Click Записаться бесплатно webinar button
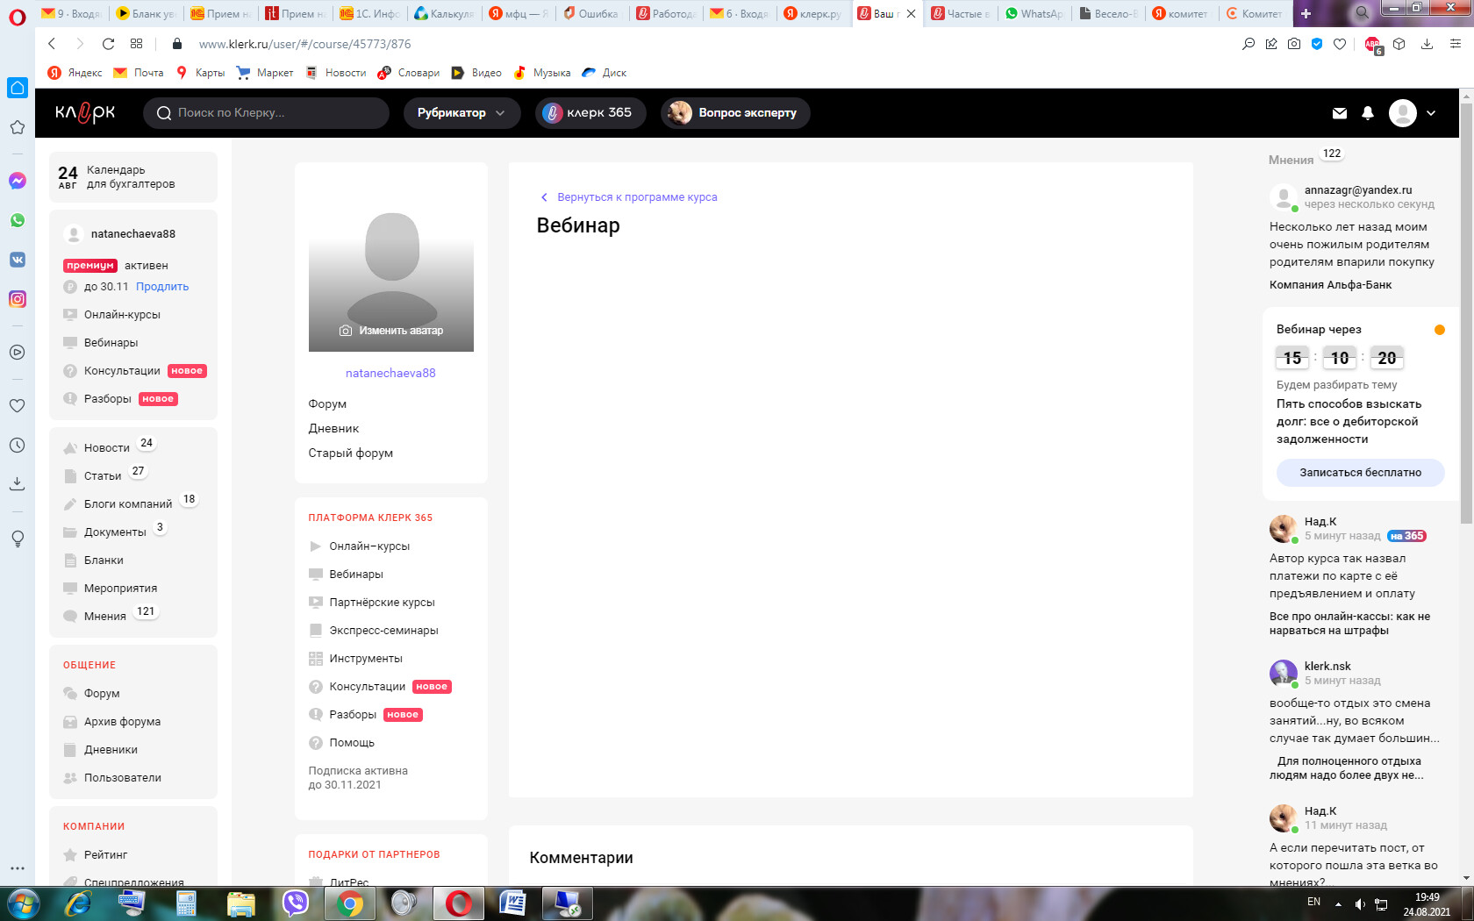This screenshot has width=1474, height=921. click(1360, 473)
